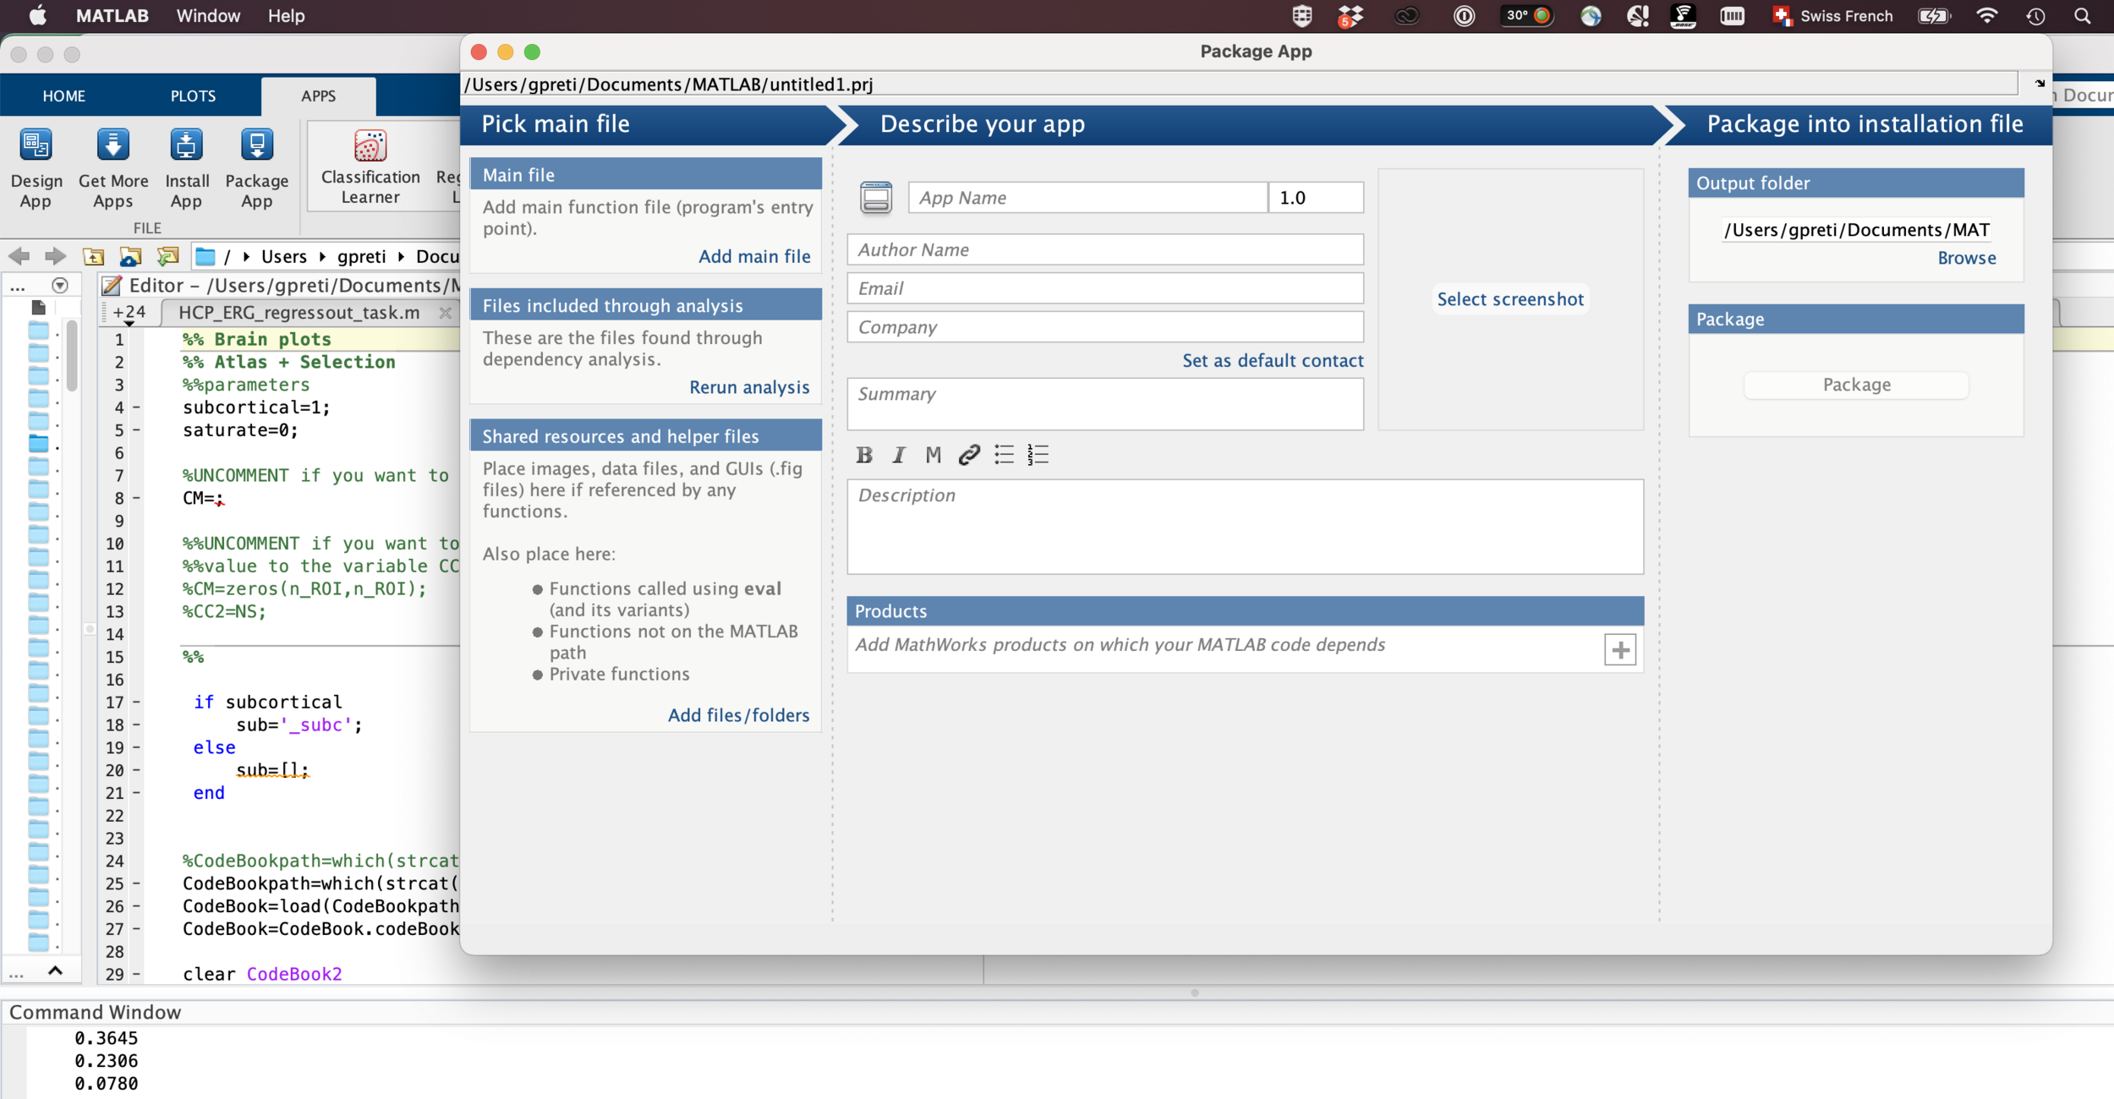Insert a numbered list in description
This screenshot has width=2114, height=1099.
[1038, 456]
